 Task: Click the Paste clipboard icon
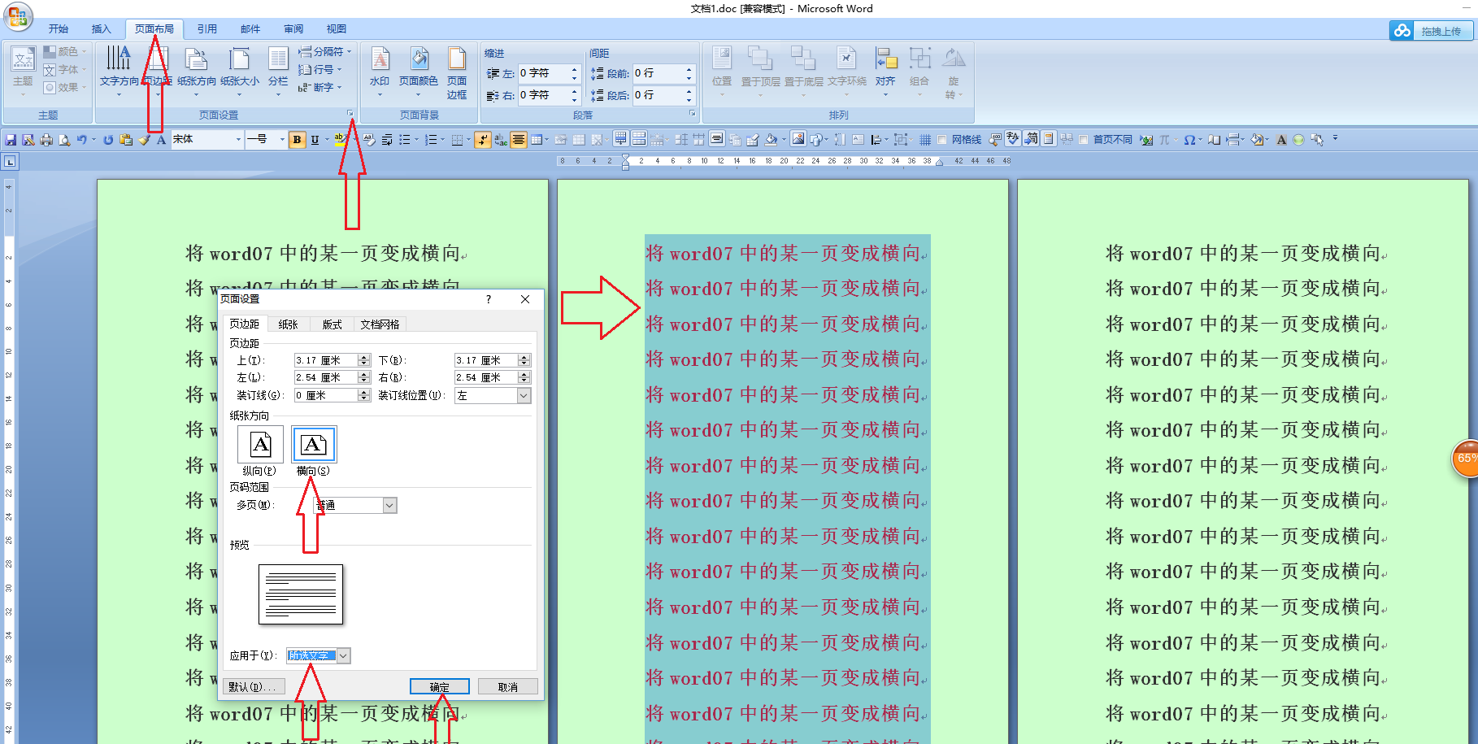(x=126, y=140)
